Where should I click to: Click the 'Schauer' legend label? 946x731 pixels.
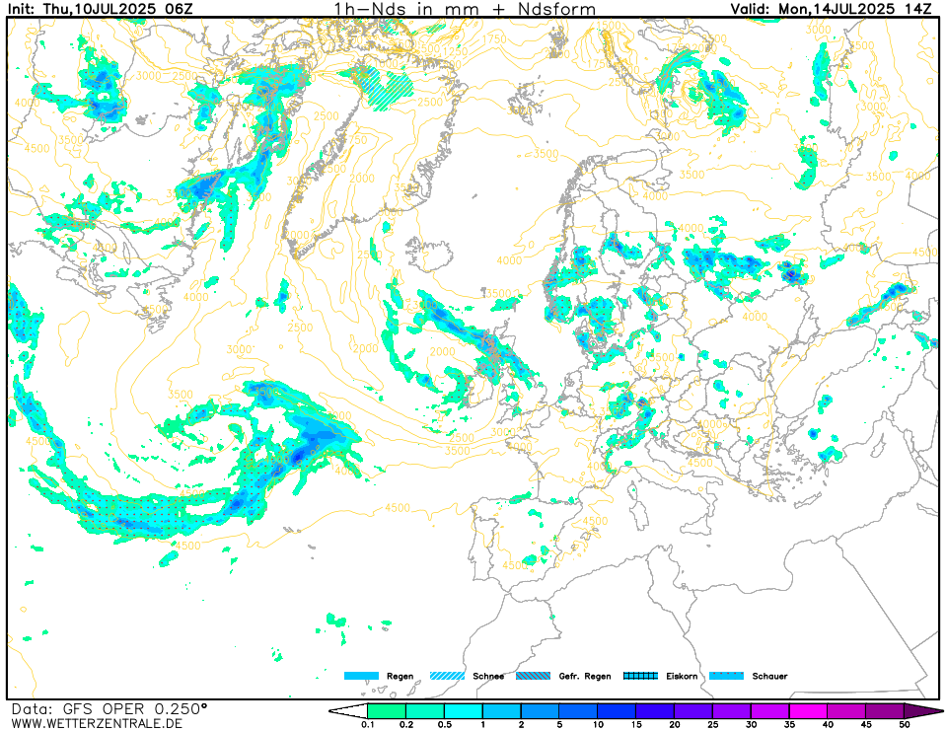coord(769,676)
